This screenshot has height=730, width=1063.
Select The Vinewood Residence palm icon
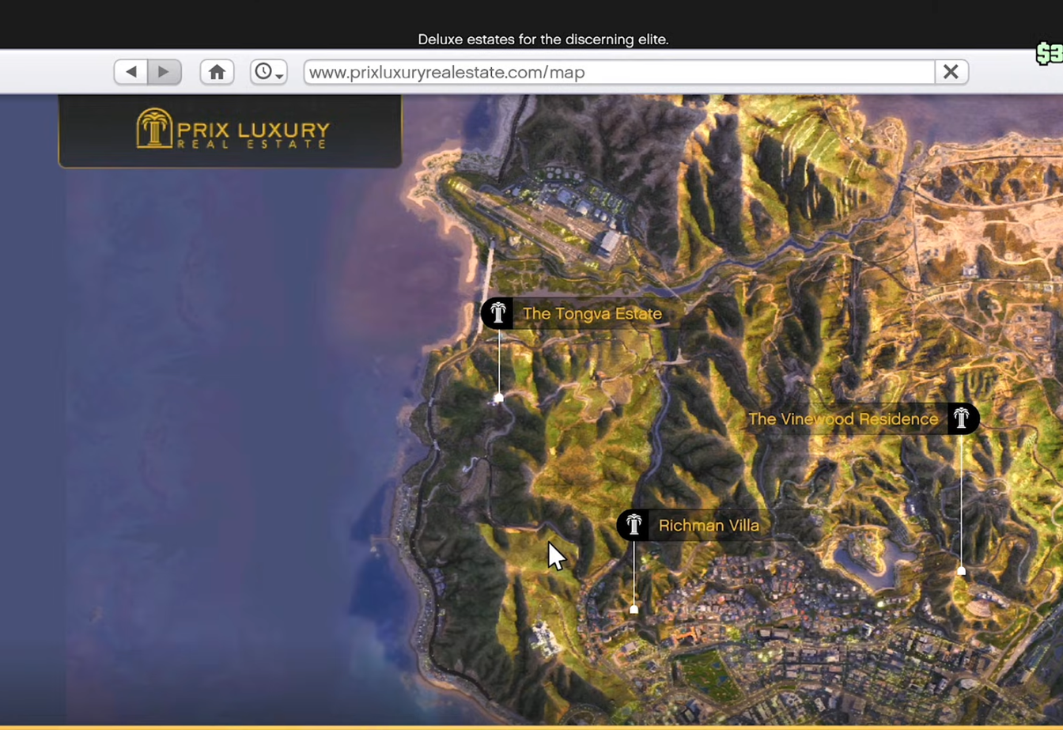pyautogui.click(x=962, y=418)
